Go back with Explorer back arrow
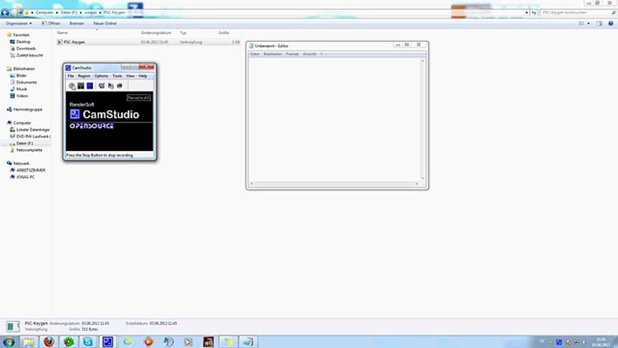 5,12
